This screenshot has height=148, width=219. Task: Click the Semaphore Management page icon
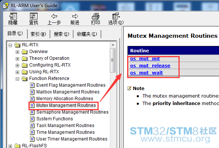coord(32,112)
